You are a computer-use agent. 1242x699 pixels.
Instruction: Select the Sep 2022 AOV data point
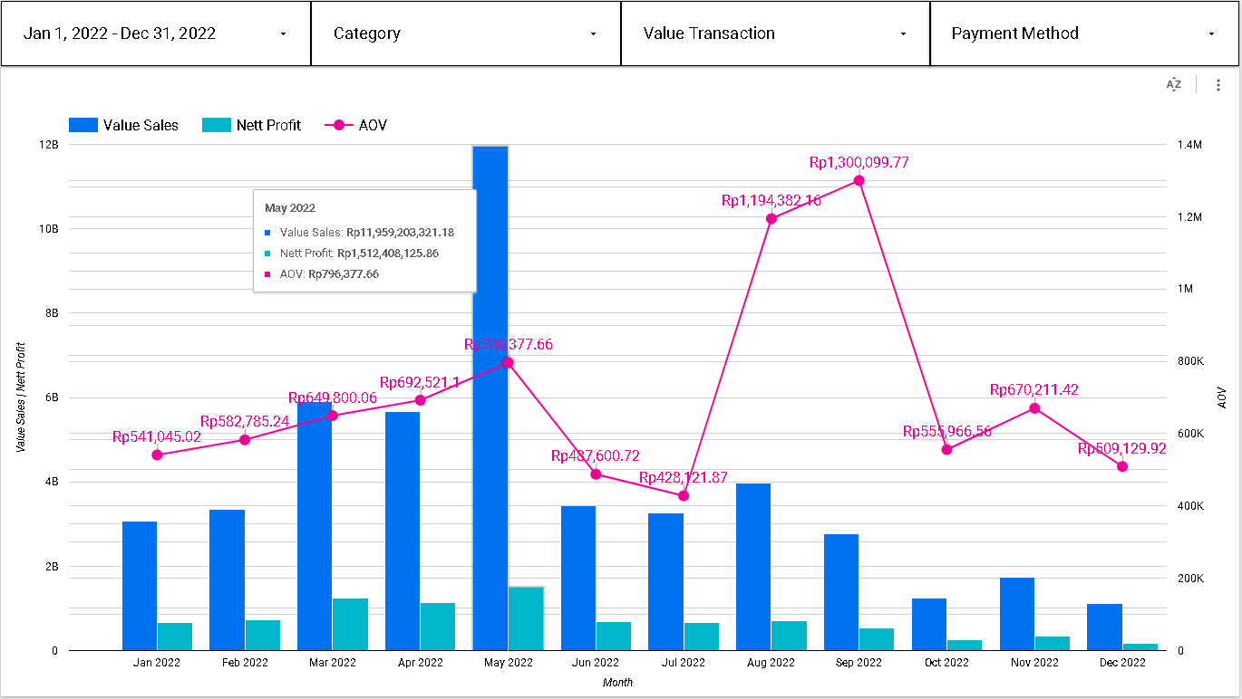tap(859, 180)
